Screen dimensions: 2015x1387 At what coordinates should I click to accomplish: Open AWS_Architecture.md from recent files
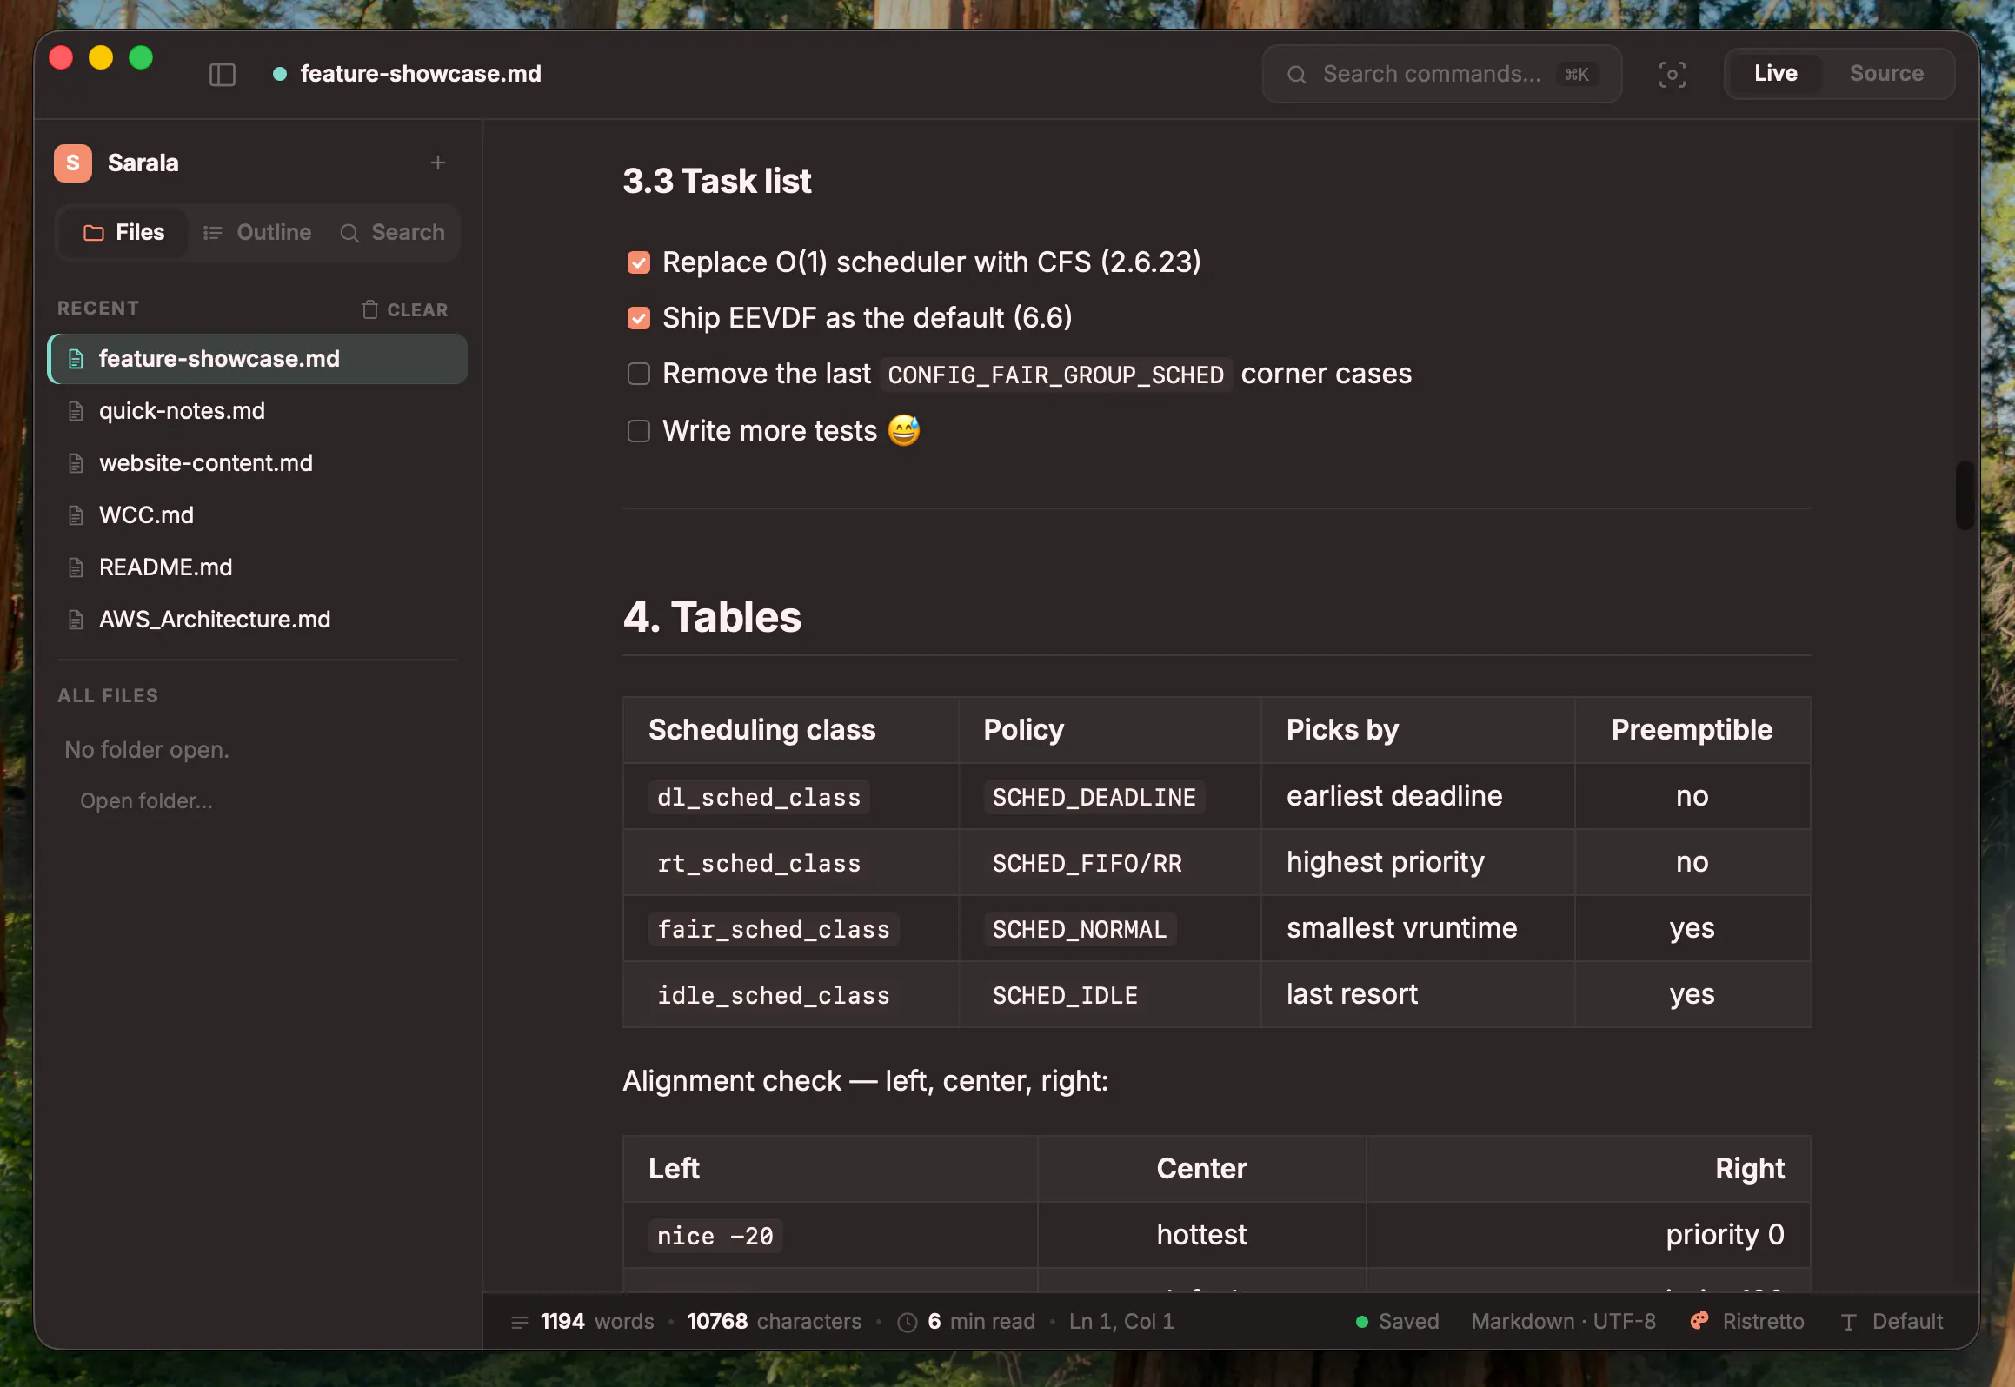tap(258, 620)
